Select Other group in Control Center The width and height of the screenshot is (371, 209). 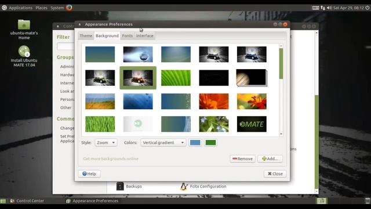(66, 107)
